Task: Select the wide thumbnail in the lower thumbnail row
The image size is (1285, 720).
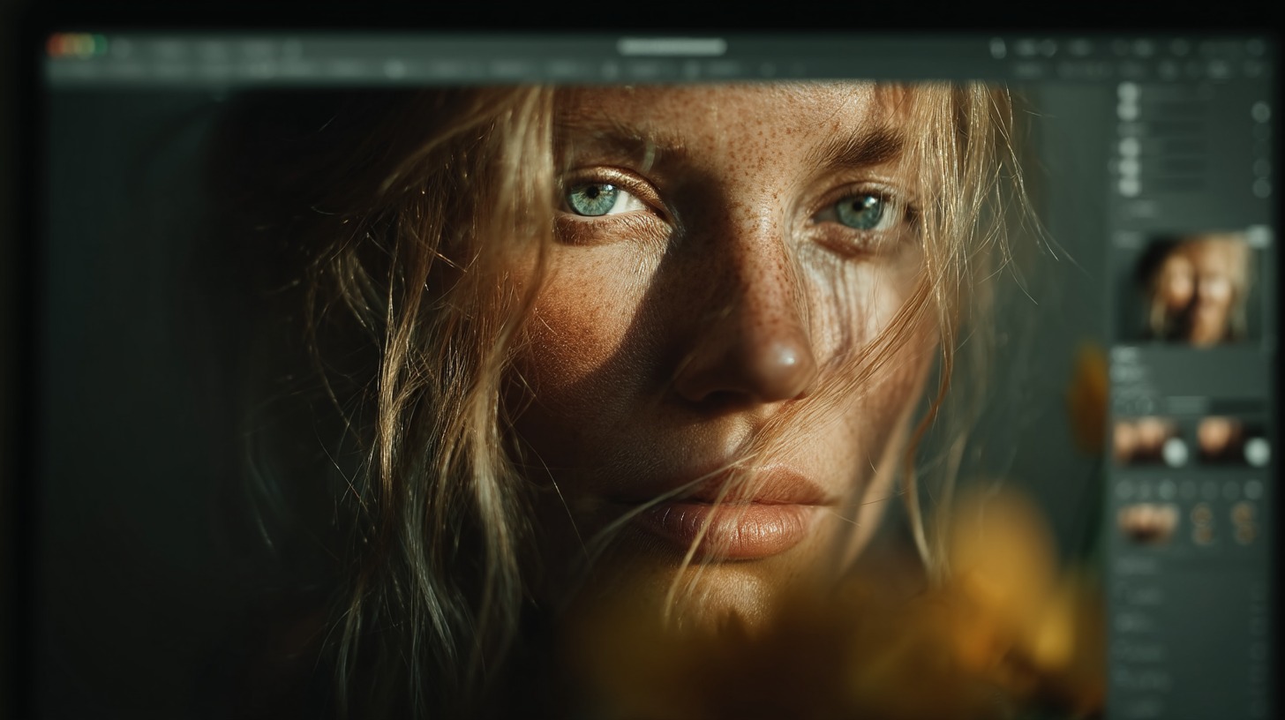Action: pos(1147,523)
